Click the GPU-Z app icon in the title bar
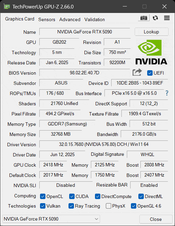 pyautogui.click(x=7, y=6)
